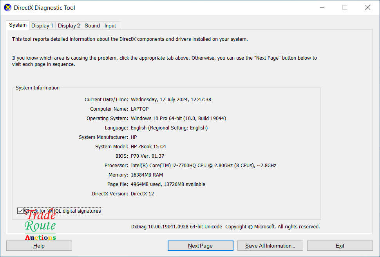
Task: Open the Input tab
Action: tap(110, 26)
